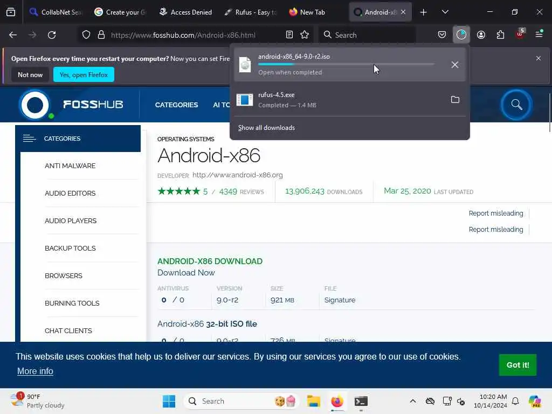The height and width of the screenshot is (414, 552).
Task: Close the Android-x86 tab
Action: tap(403, 12)
